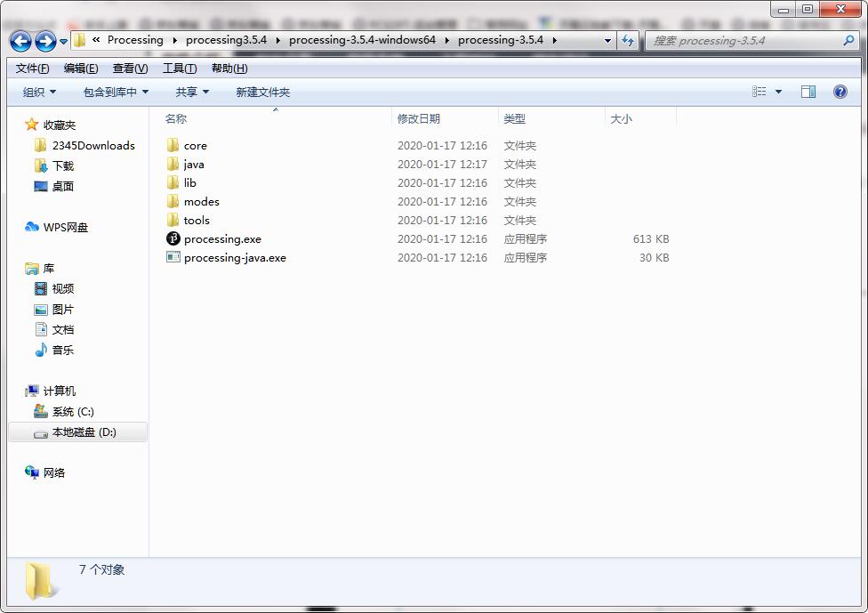Click the processing-3.5.4 breadcrumb segment
Image resolution: width=868 pixels, height=613 pixels.
click(501, 40)
